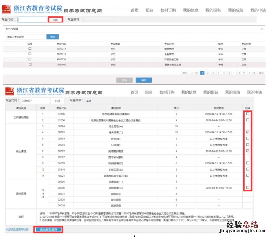Open the 已选择课程列表 link

(x=17, y=230)
